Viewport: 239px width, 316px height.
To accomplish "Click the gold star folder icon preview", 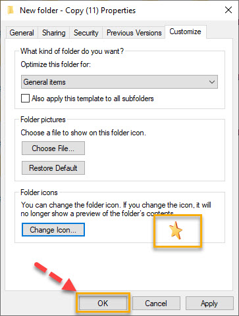I will click(176, 230).
